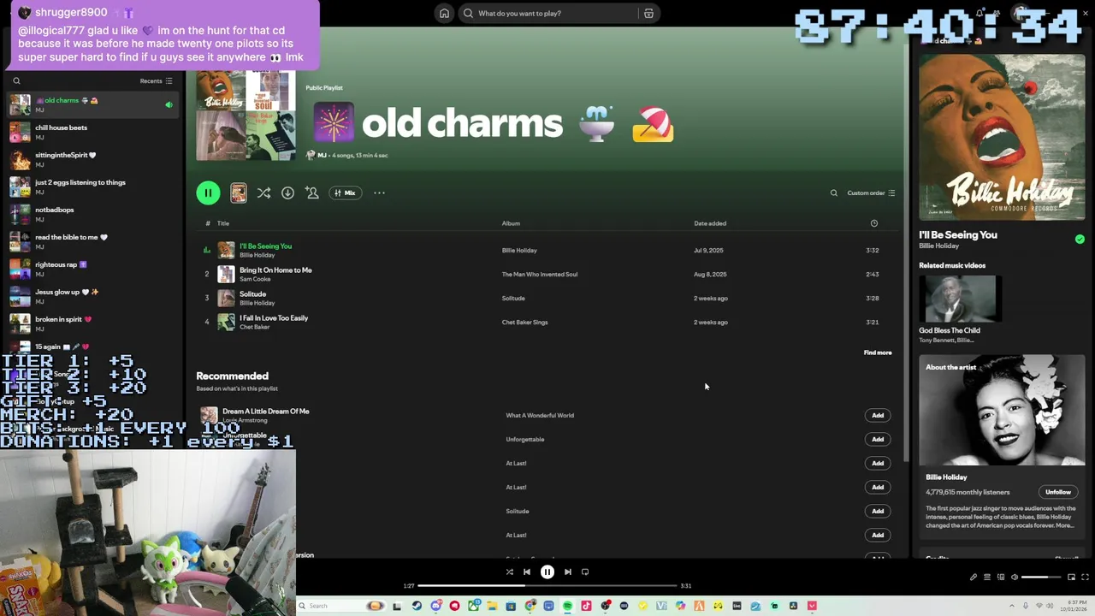This screenshot has height=616, width=1095.
Task: Open old charms playlist in the sidebar
Action: [92, 104]
